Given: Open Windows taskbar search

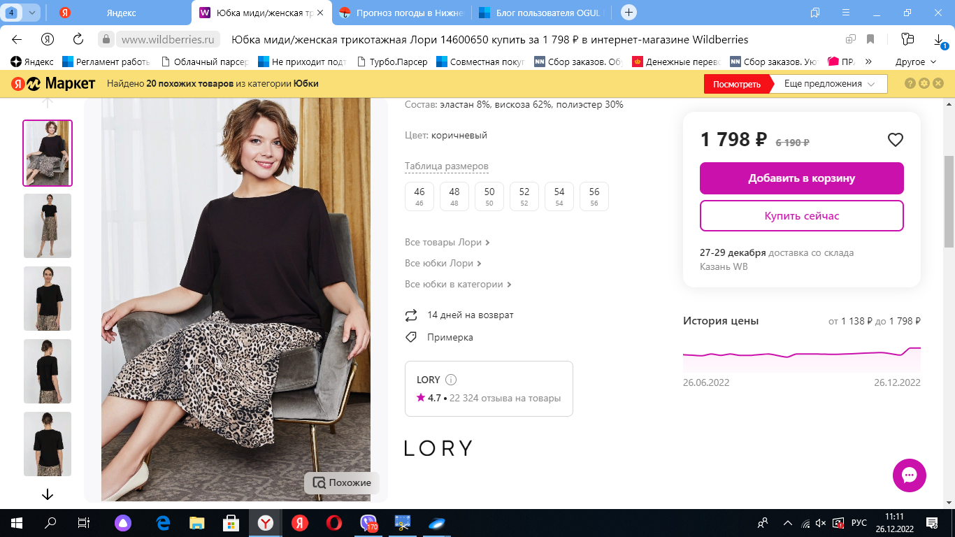Looking at the screenshot, I should pos(50,523).
